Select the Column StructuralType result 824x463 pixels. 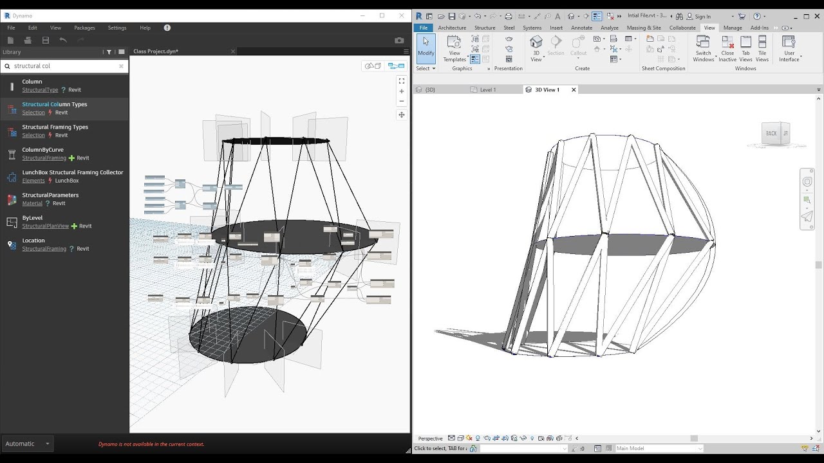tap(64, 86)
